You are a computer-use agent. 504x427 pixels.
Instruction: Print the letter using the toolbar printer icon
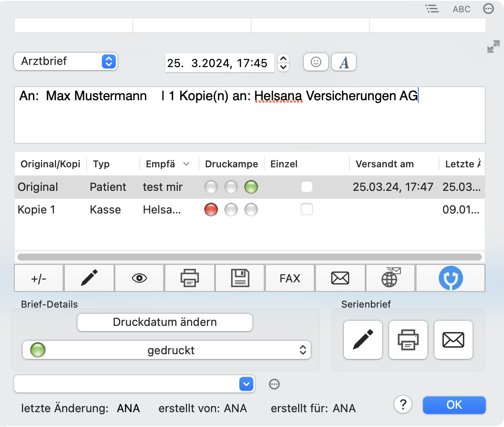(189, 278)
